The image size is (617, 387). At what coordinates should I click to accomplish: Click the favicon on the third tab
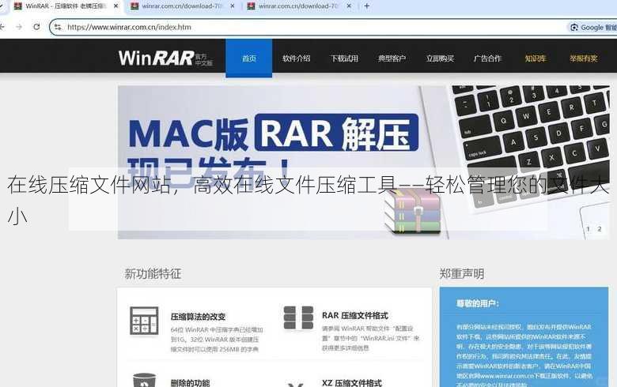coord(251,6)
